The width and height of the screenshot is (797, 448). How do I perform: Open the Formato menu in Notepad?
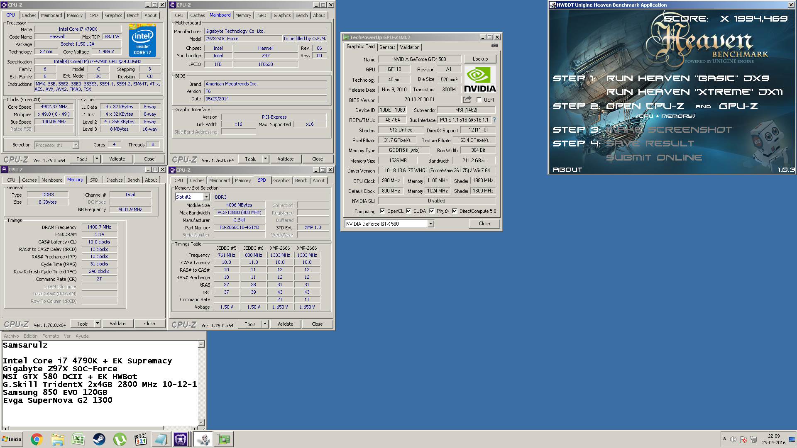point(51,336)
